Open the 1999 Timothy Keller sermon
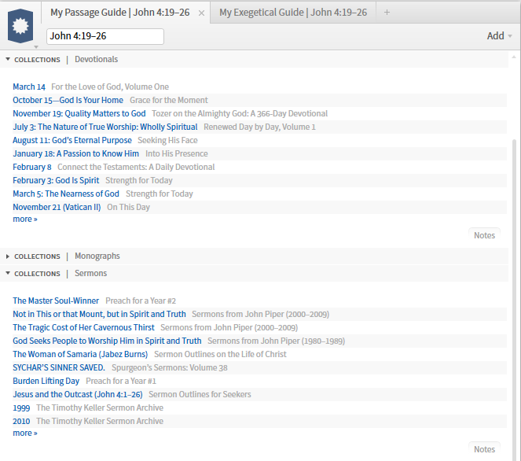Screen dimensions: 521x461 [21, 408]
